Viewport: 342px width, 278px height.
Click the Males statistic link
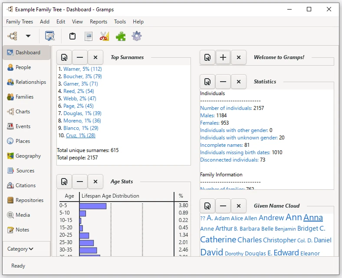207,116
